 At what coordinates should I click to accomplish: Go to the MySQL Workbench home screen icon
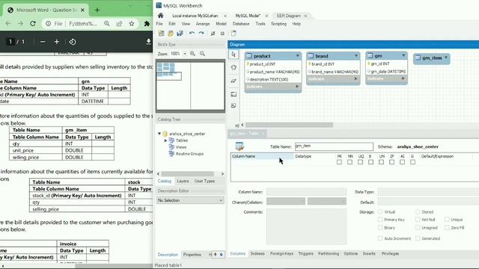coord(161,15)
